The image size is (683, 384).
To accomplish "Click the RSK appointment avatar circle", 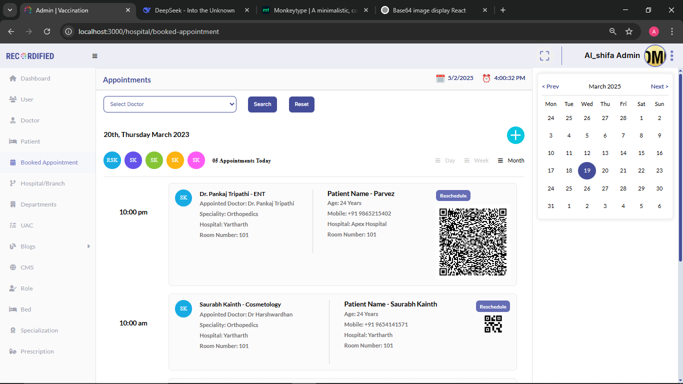I will (x=112, y=160).
